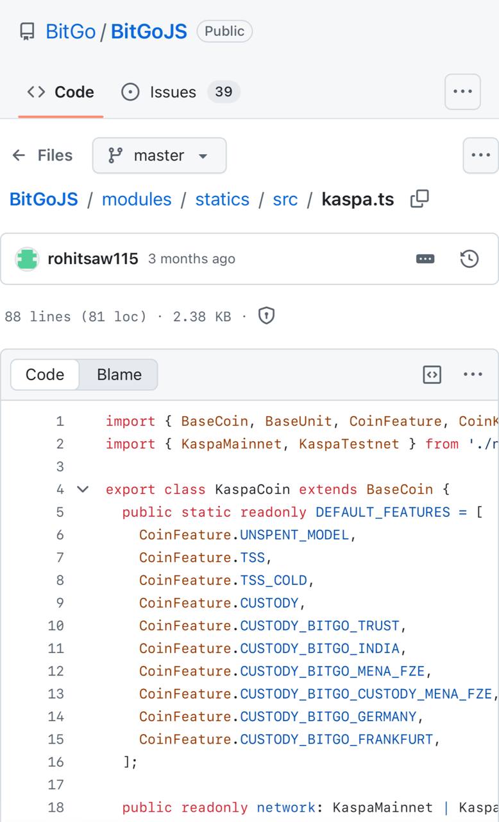This screenshot has width=499, height=822.
Task: Collapse the KaspaCoin class at line 4
Action: point(83,489)
